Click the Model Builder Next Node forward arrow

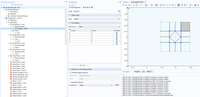[4, 5]
